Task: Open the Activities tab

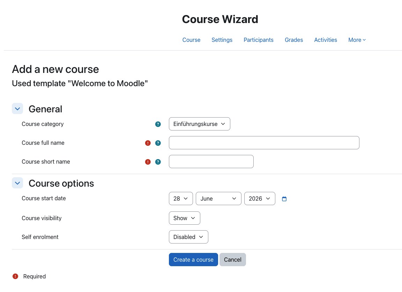Action: point(326,40)
